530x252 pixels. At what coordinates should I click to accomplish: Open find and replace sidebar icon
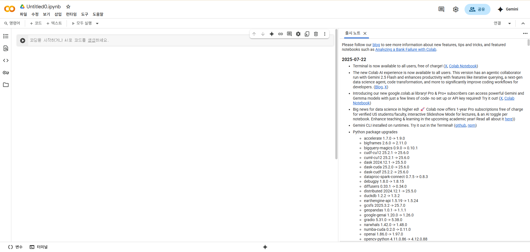[6, 48]
